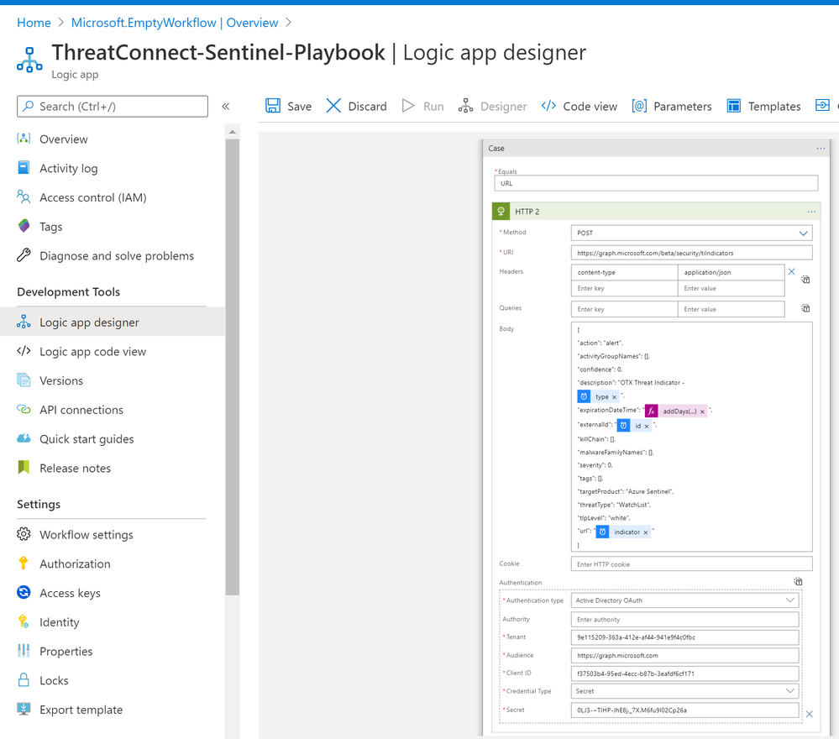This screenshot has width=839, height=739.
Task: Open Templates from toolbar
Action: click(x=763, y=106)
